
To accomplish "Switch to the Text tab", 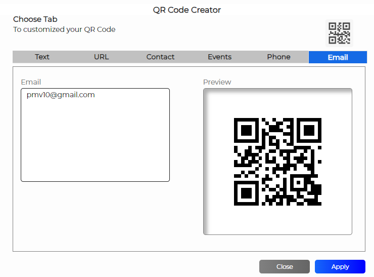I will (x=42, y=57).
